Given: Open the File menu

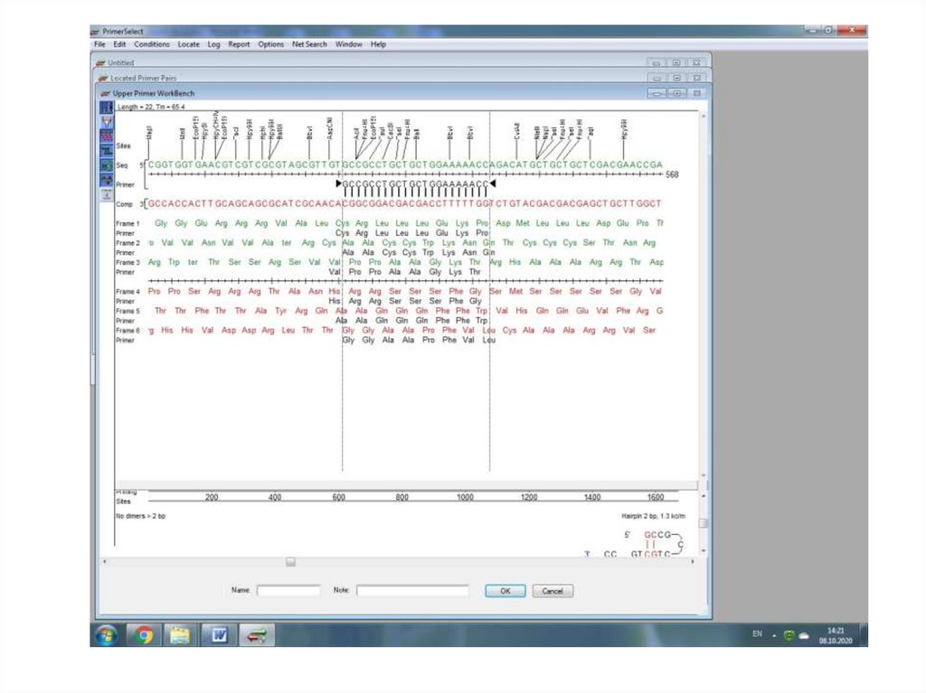Looking at the screenshot, I should (99, 44).
